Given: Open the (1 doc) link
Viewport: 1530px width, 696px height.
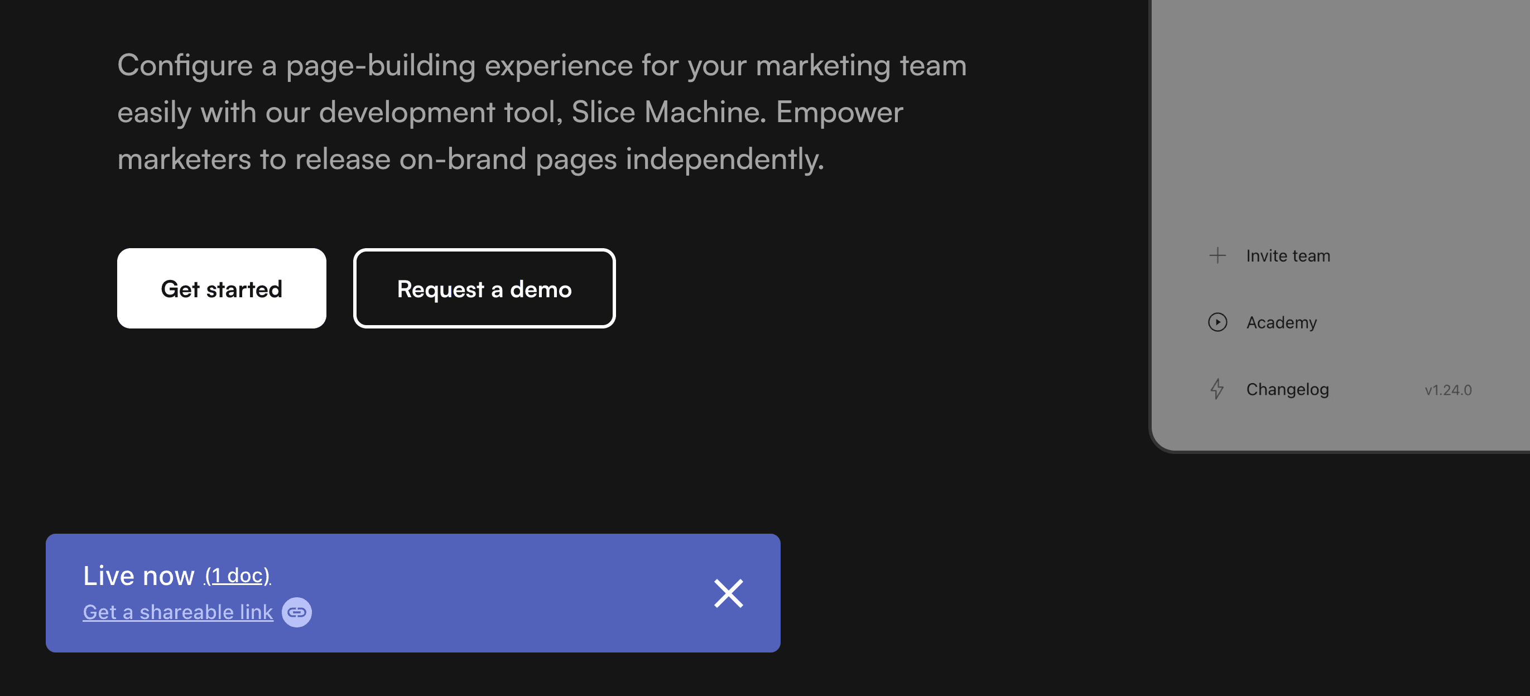Looking at the screenshot, I should pos(237,575).
